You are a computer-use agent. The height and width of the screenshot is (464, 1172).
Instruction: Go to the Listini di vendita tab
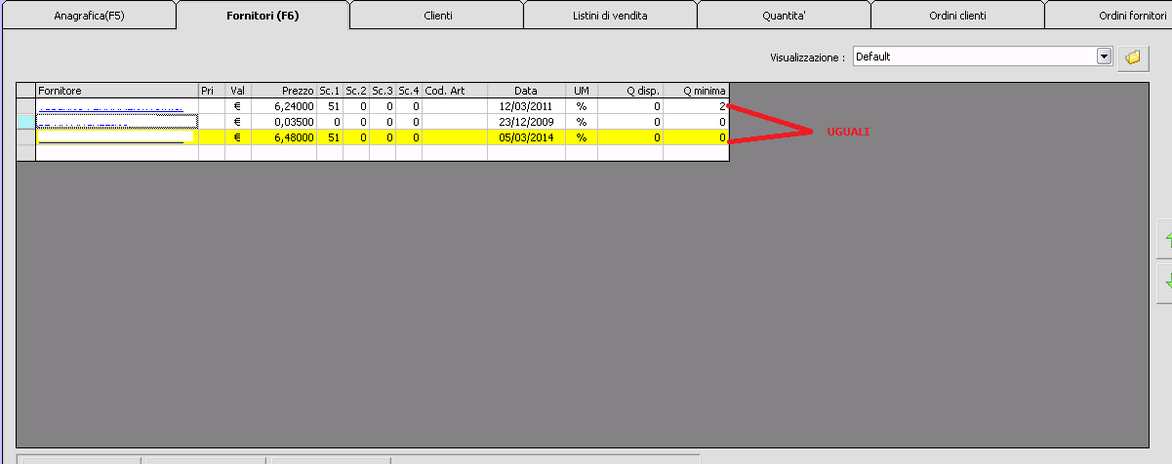point(611,16)
